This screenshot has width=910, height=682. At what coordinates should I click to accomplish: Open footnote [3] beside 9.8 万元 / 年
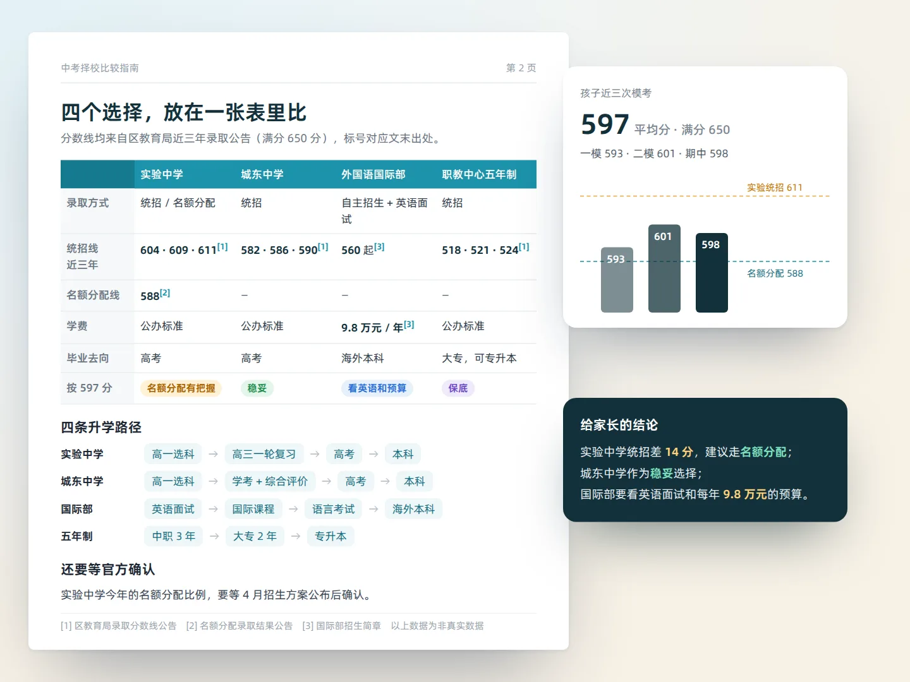tap(409, 325)
